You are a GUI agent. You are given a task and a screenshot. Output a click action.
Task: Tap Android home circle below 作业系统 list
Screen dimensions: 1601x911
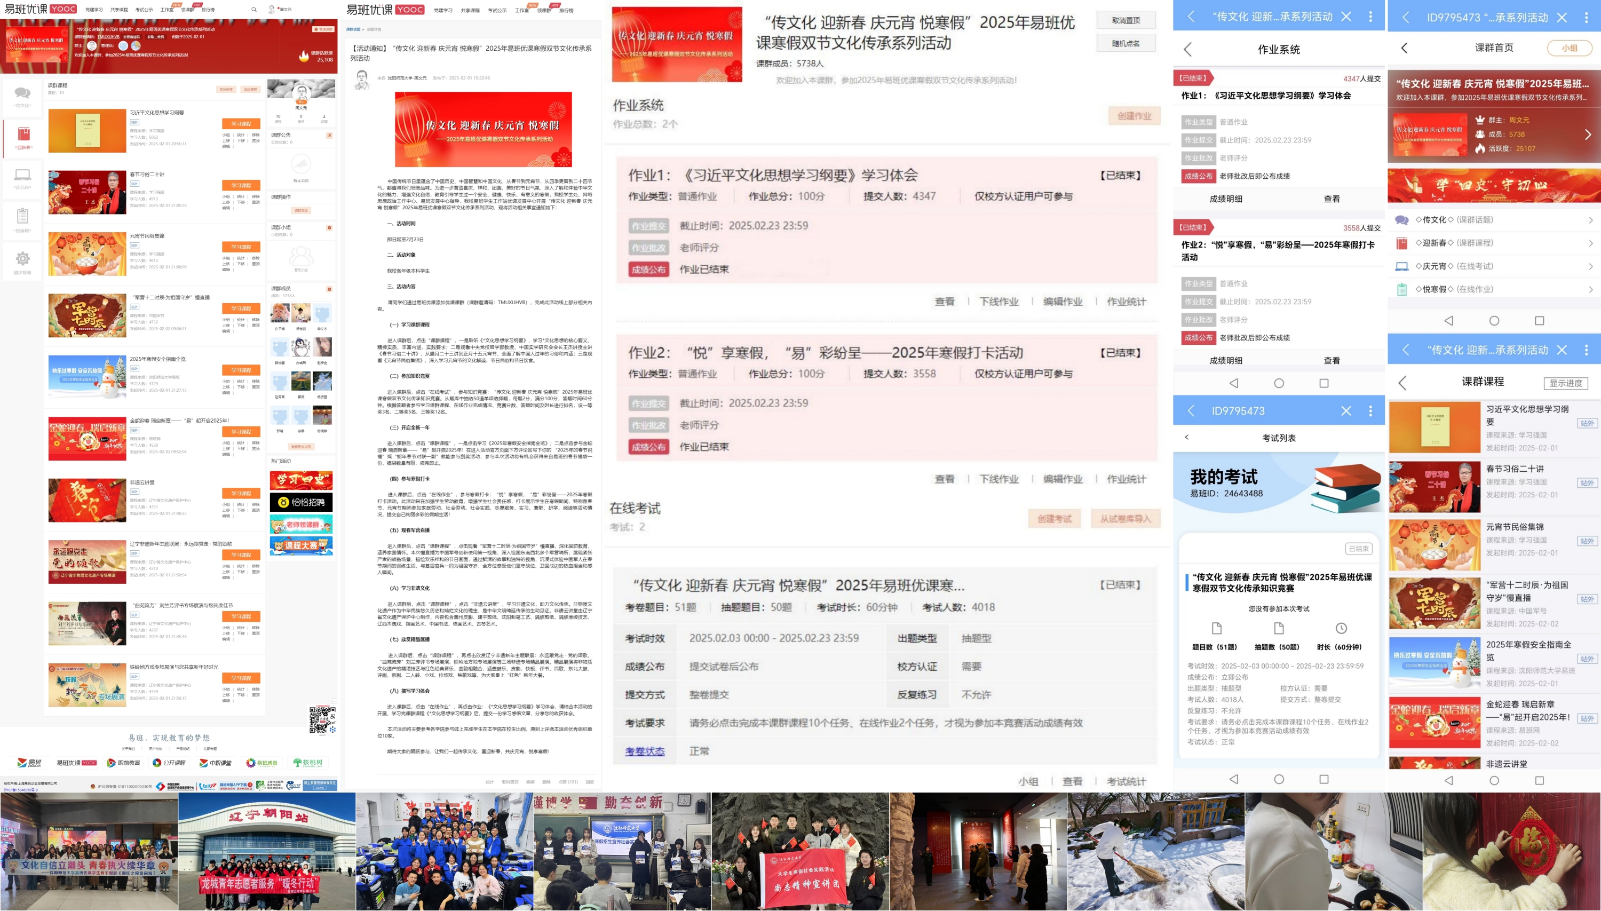click(x=1279, y=383)
